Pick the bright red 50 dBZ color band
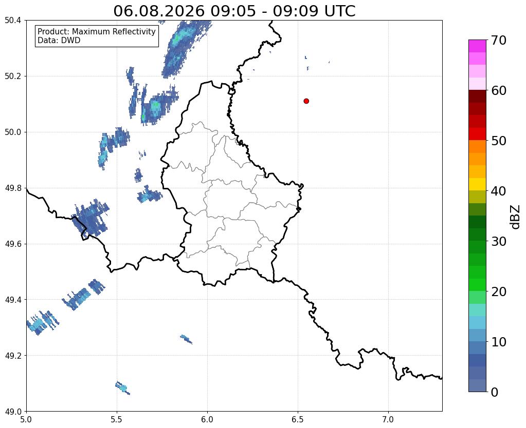The height and width of the screenshot is (428, 526). pos(477,134)
